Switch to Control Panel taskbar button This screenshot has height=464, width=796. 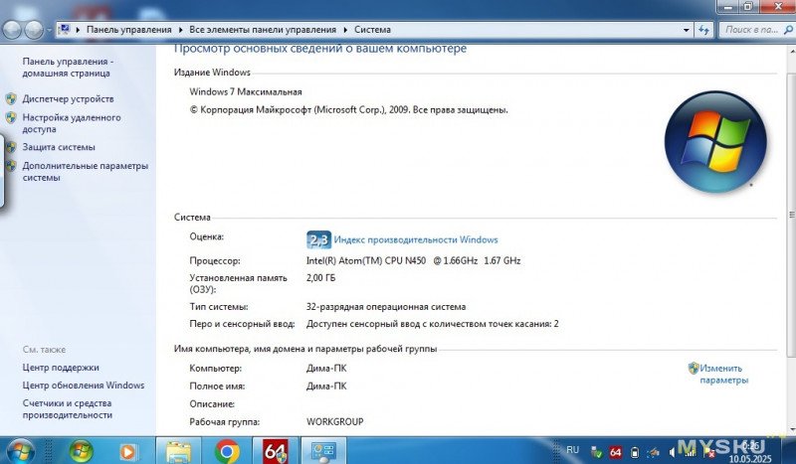(x=323, y=451)
